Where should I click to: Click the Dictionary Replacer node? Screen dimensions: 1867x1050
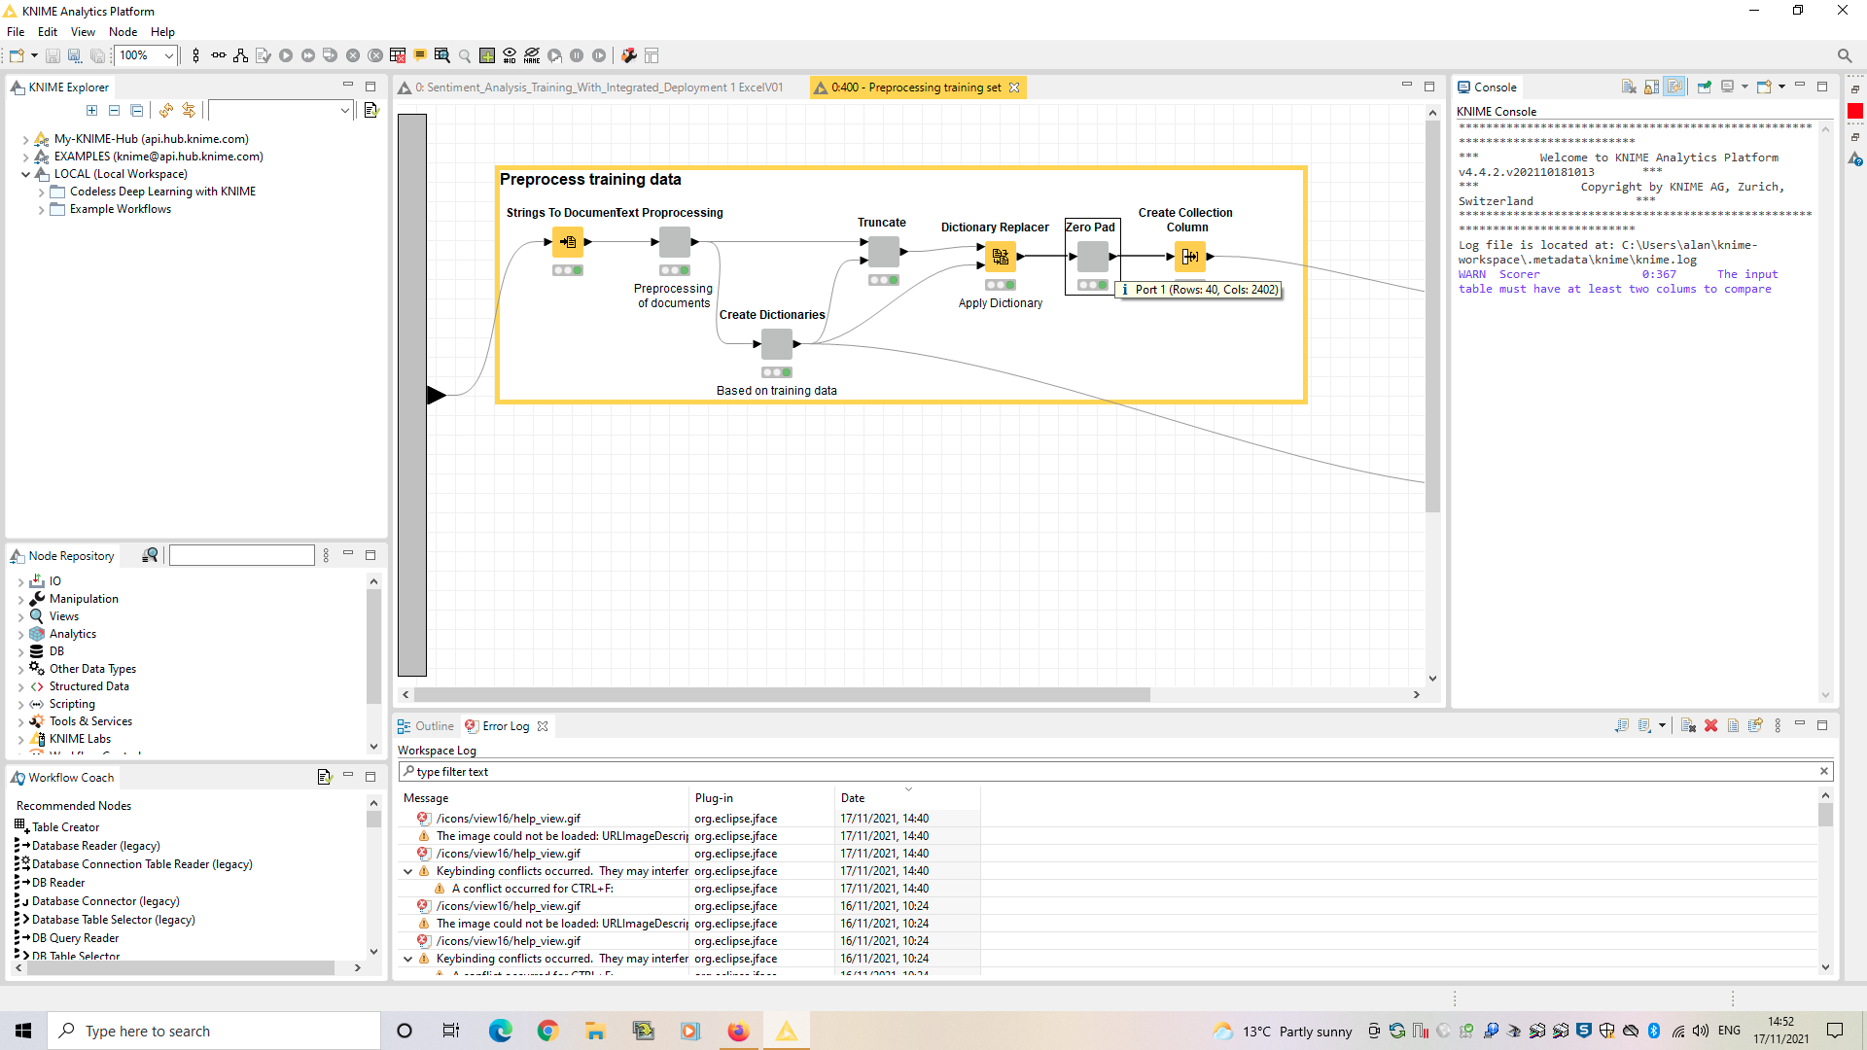click(x=1001, y=257)
